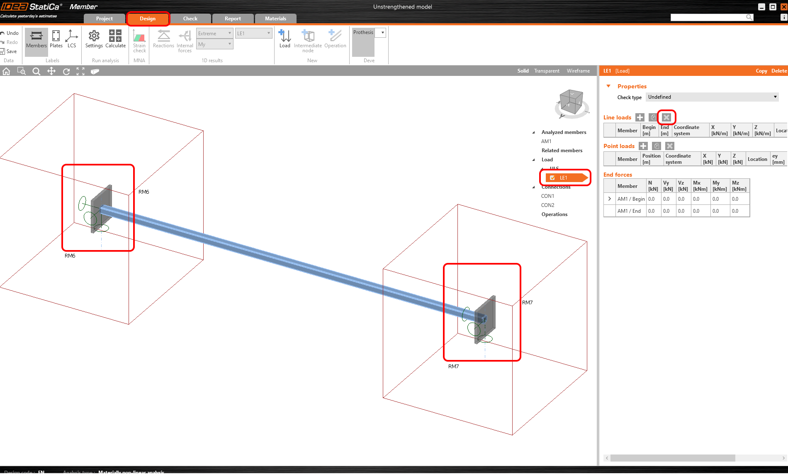Open the analysis Settings gear icon

point(94,39)
